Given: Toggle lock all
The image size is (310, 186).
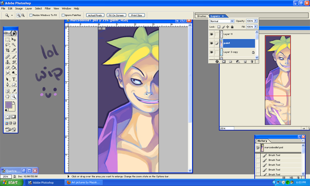Looking at the screenshot, I should 232,27.
